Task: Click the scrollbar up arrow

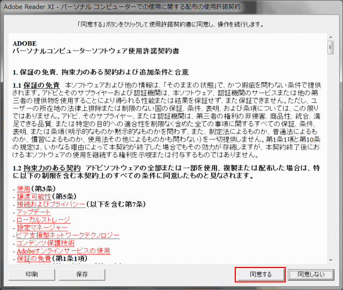Action: [x=331, y=37]
